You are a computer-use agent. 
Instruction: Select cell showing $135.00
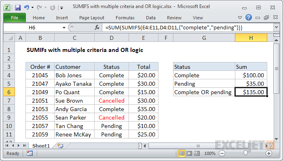coord(251,92)
